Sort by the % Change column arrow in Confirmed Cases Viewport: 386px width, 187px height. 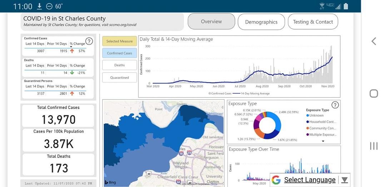(71, 47)
